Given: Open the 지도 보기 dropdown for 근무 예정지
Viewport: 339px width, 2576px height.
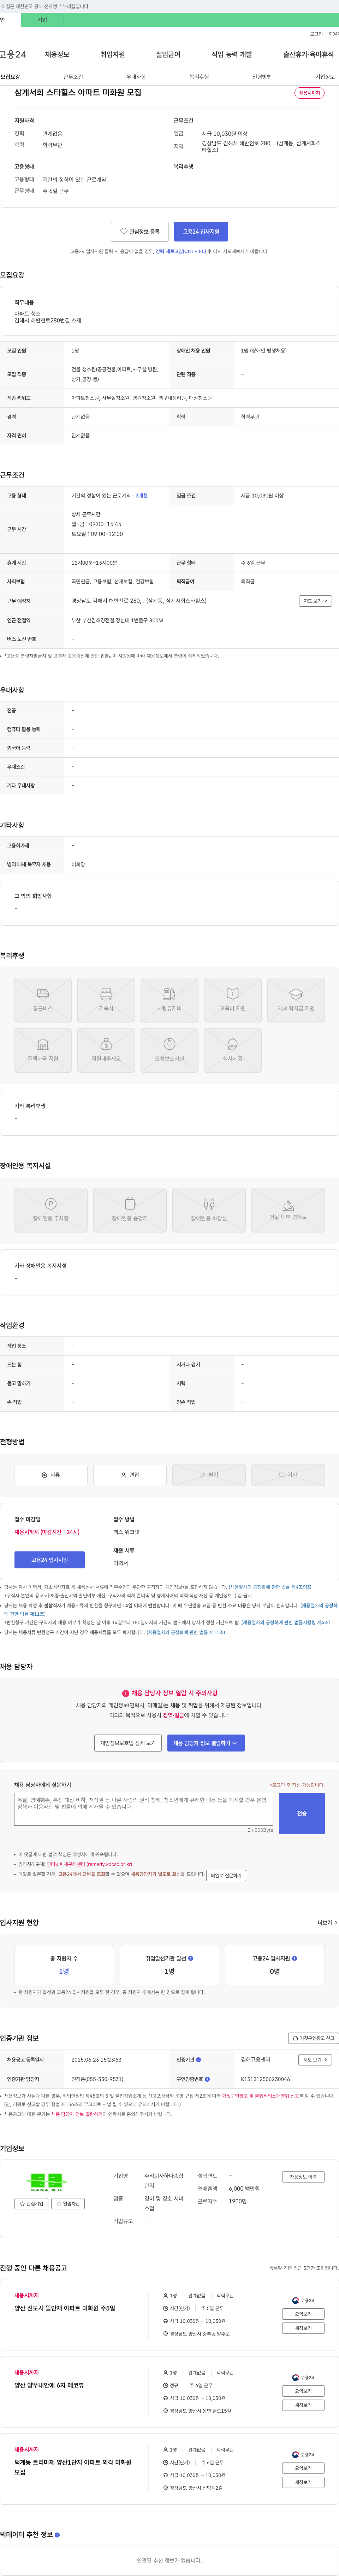Looking at the screenshot, I should click(315, 601).
